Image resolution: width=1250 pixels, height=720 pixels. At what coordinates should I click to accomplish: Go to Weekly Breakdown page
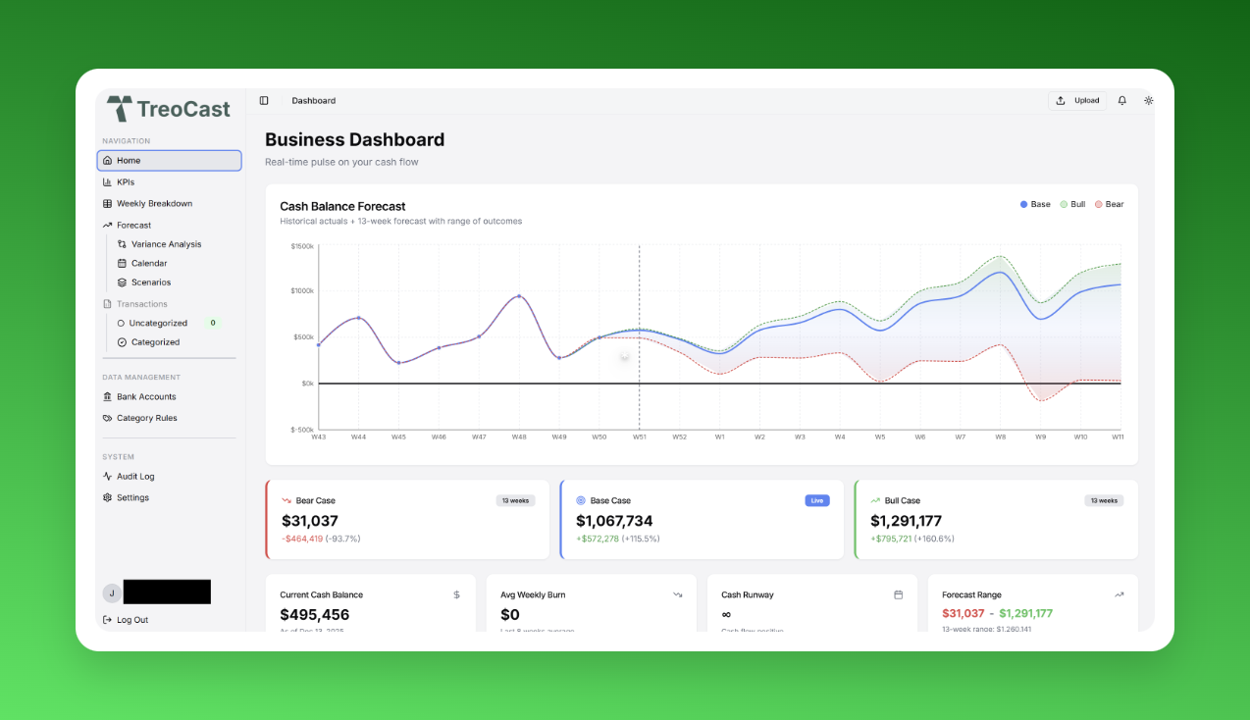click(x=154, y=204)
